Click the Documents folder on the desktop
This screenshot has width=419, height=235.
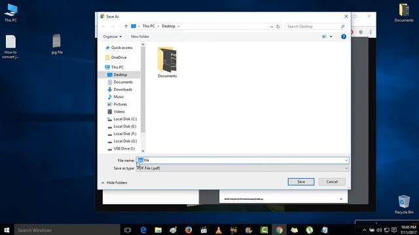point(404,13)
